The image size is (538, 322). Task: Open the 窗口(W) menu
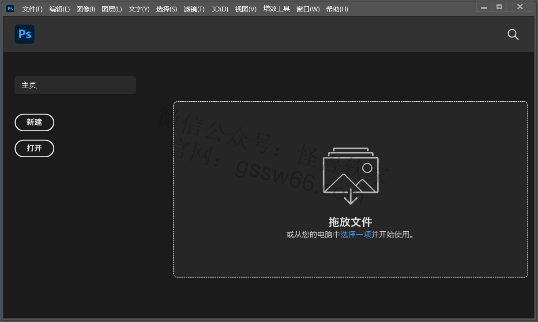click(308, 9)
